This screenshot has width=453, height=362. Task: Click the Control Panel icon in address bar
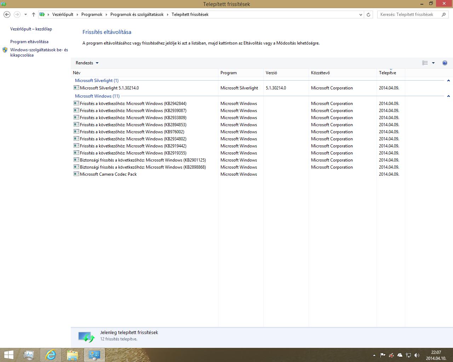coord(42,14)
